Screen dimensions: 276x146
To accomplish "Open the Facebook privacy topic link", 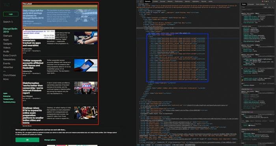I will coord(9,102).
